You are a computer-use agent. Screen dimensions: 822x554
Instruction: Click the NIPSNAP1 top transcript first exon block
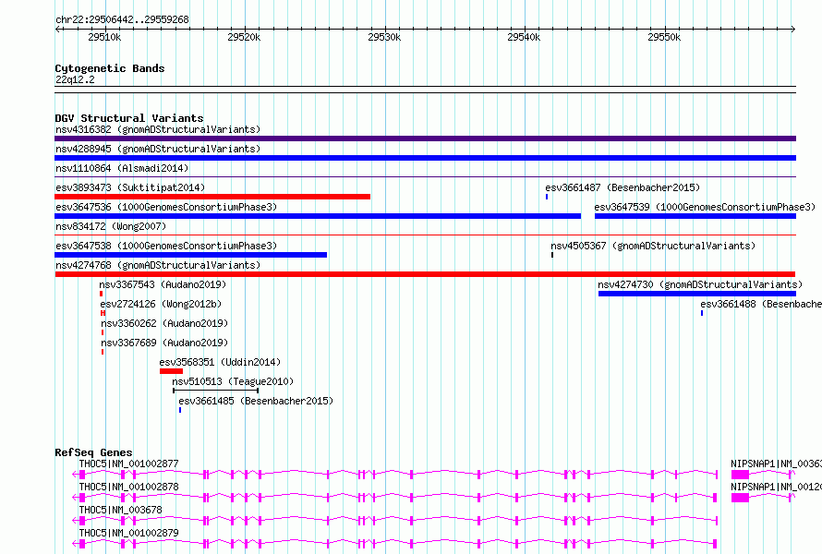coord(740,475)
